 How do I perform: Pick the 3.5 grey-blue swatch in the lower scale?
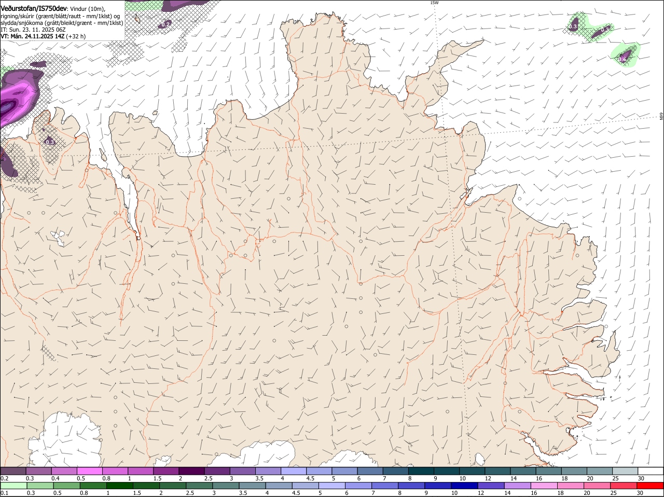click(x=252, y=485)
